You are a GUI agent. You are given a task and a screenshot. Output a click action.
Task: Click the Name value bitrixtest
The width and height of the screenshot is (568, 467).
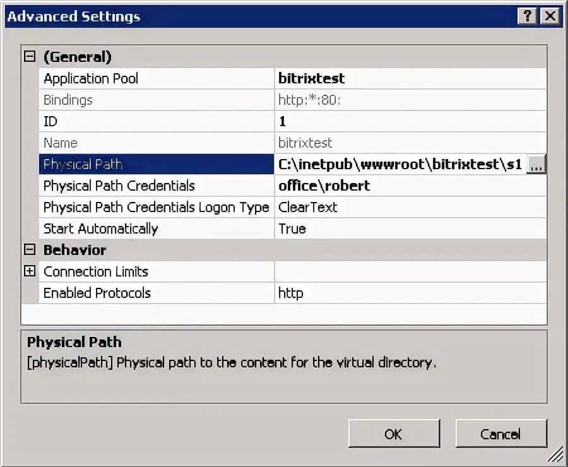[x=305, y=143]
